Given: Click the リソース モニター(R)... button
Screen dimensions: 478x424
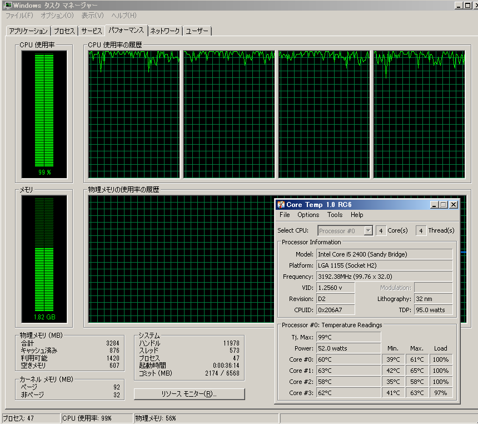Looking at the screenshot, I should 190,394.
